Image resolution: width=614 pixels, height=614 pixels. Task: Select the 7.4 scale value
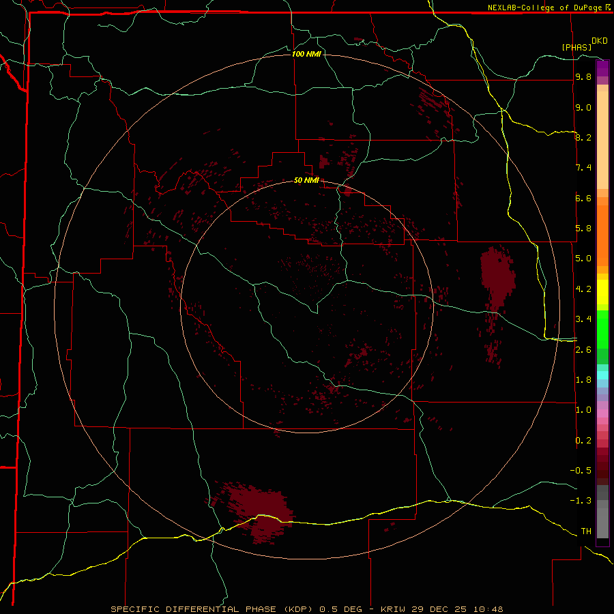pos(583,168)
